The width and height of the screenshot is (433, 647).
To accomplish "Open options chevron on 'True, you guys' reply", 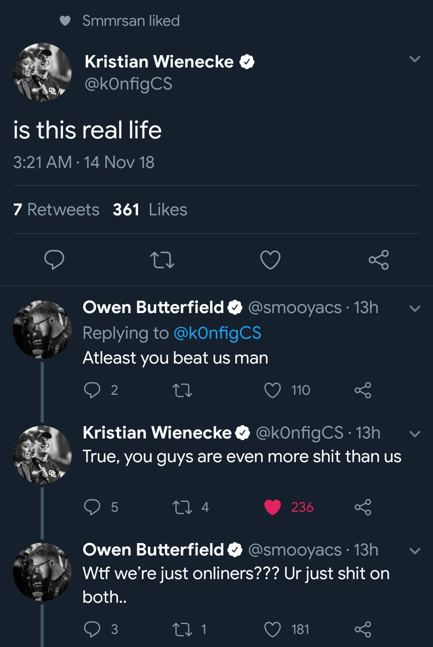I will (415, 434).
